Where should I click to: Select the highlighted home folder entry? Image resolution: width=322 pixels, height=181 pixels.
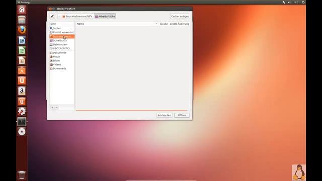(62, 36)
